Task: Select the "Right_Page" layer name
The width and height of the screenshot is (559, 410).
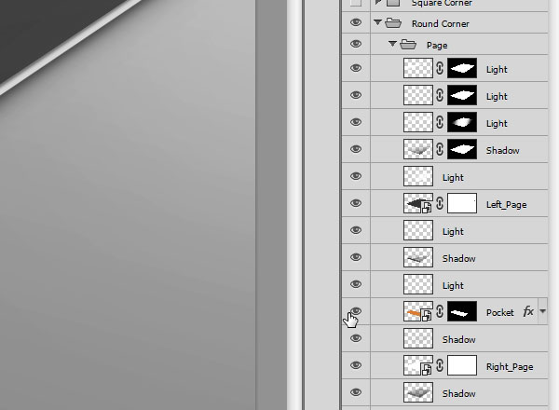Action: [x=510, y=367]
